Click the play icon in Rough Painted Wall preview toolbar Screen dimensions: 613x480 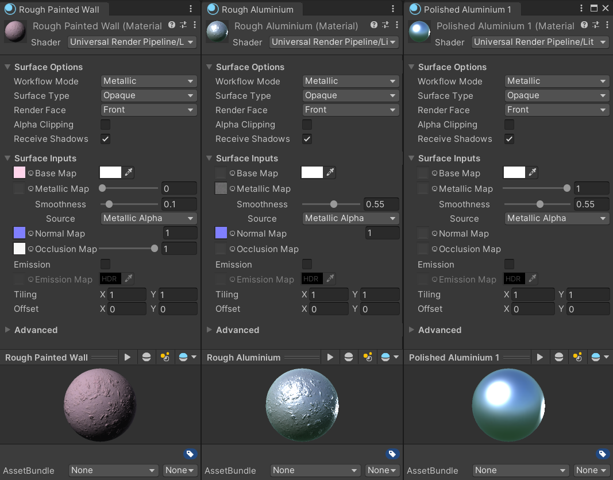pyautogui.click(x=128, y=357)
